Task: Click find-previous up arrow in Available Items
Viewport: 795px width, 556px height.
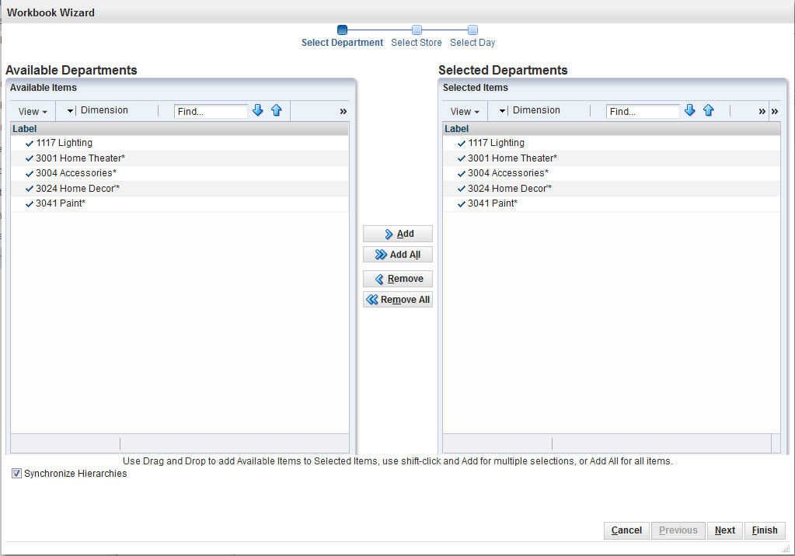Action: 277,110
